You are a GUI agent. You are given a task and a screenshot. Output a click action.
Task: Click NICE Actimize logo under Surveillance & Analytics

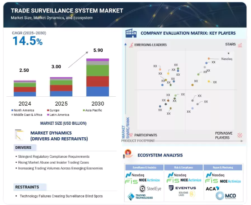149,180
